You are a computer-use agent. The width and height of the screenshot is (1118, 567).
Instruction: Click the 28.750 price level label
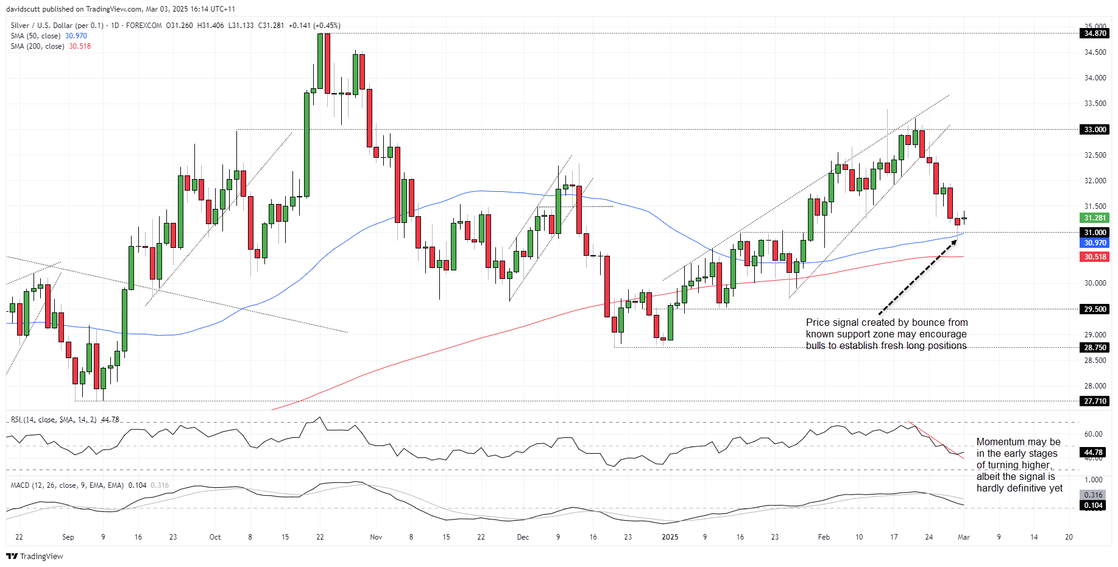tap(1095, 347)
